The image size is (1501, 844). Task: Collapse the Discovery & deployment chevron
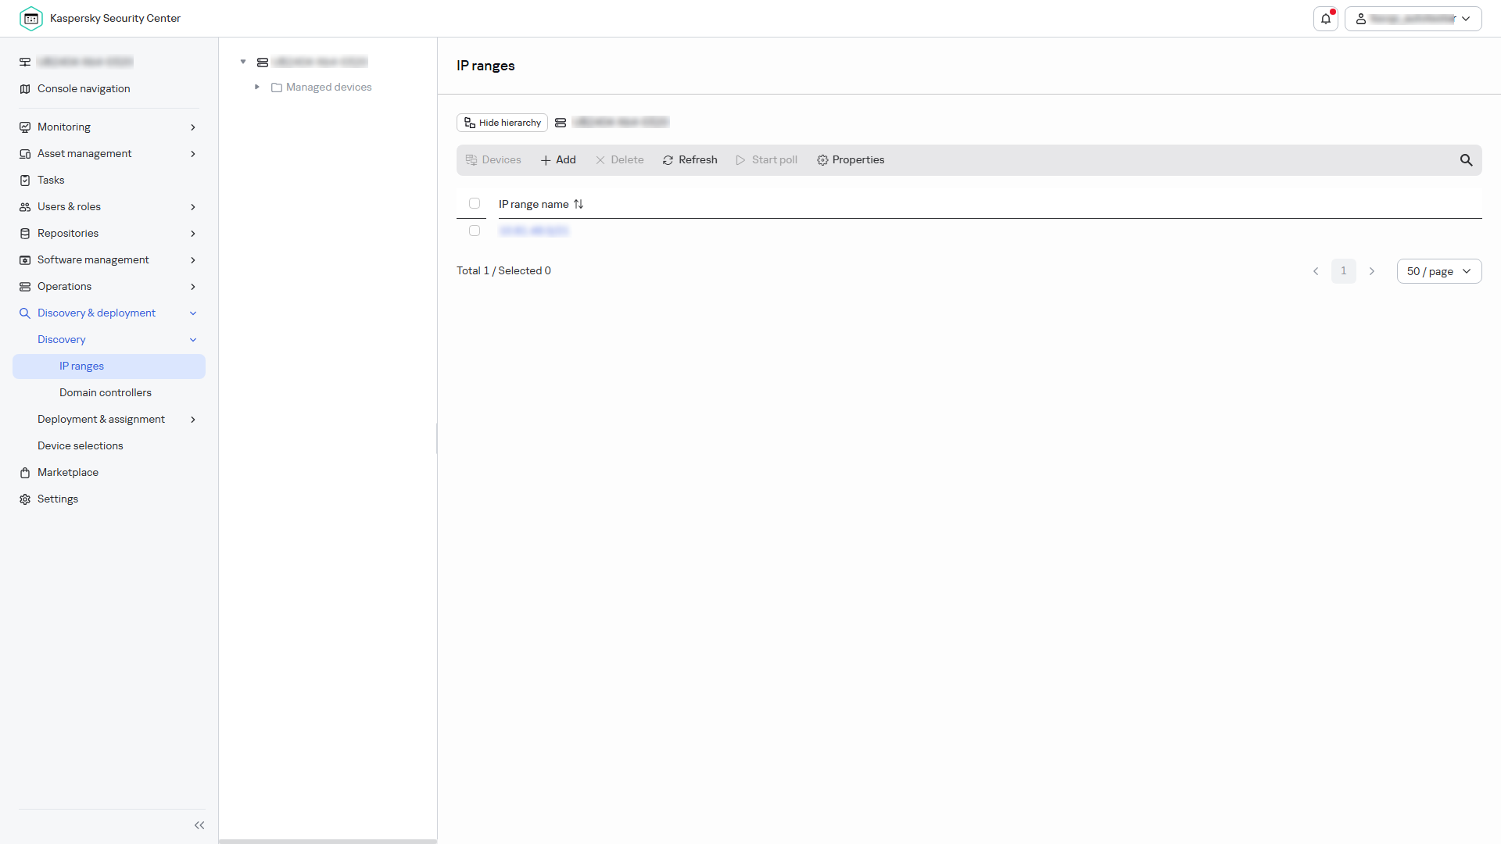(193, 313)
